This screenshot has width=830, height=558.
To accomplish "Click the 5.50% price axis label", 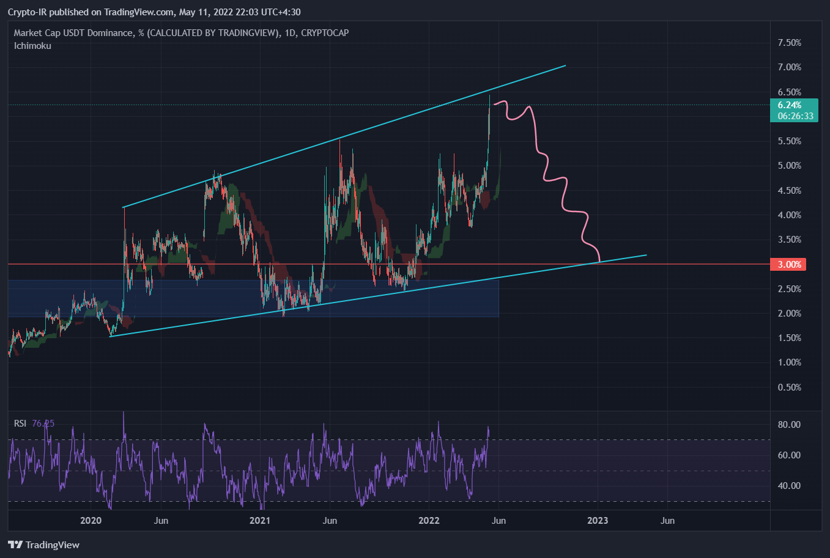I will pos(789,141).
